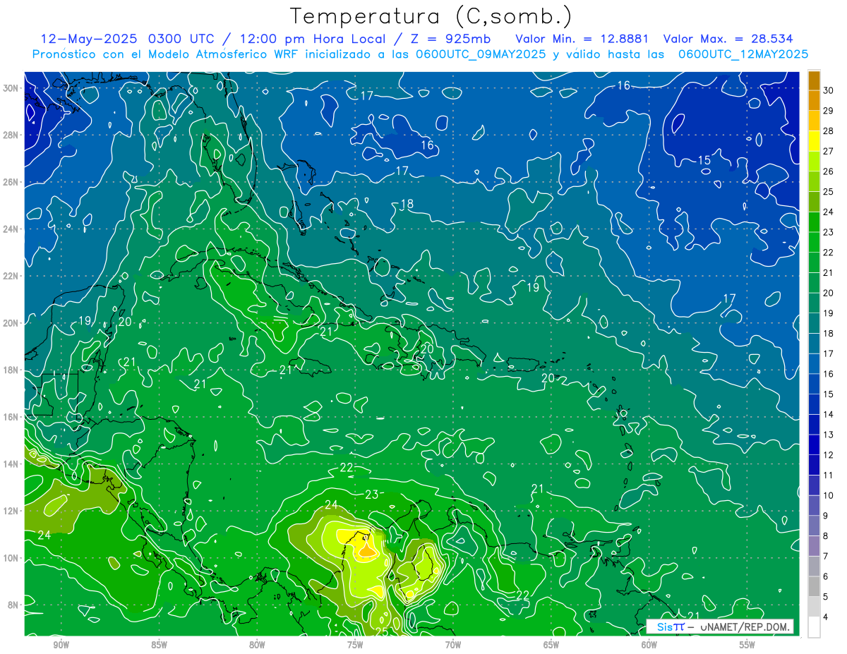
Task: Click the 20N latitude axis label
Action: tap(12, 323)
